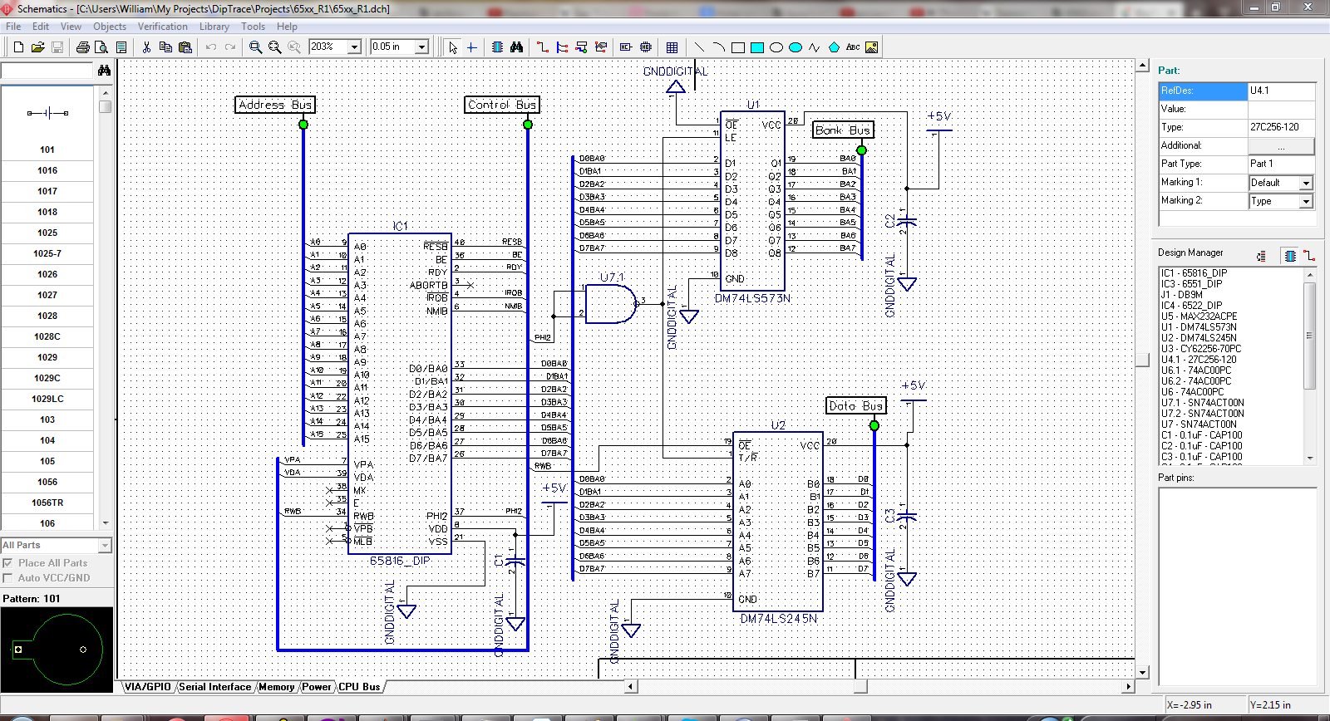The width and height of the screenshot is (1330, 721).
Task: Click the Zoom In magnifier icon
Action: pyautogui.click(x=256, y=47)
